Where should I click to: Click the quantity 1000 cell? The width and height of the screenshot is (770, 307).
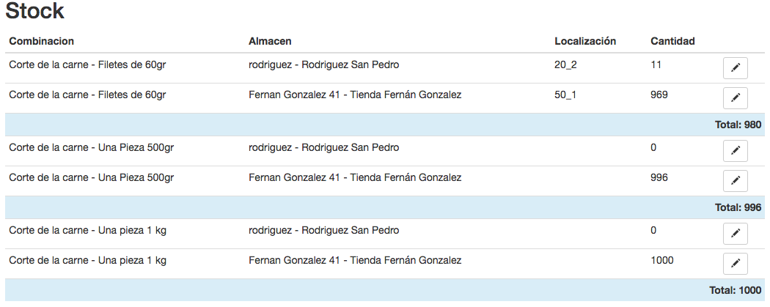(x=662, y=261)
